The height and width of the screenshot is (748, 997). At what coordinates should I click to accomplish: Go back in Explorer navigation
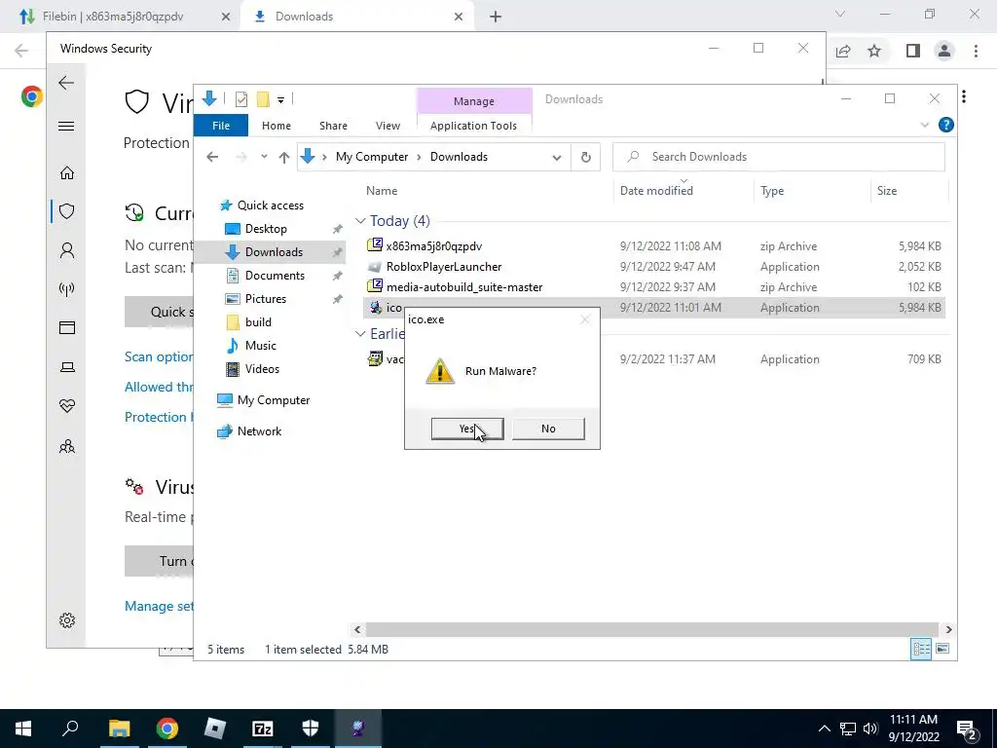point(212,157)
